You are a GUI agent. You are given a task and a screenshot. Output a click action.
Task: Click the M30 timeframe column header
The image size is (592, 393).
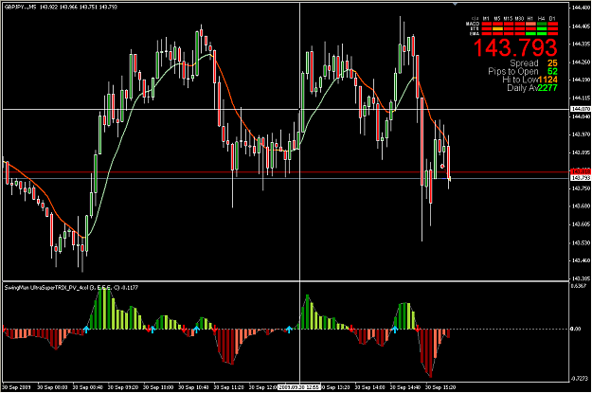tap(519, 19)
